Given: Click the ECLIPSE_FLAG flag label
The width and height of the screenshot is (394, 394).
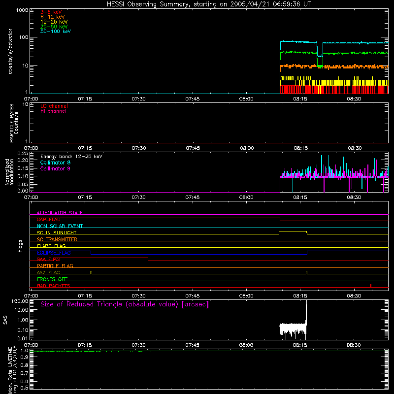Looking at the screenshot, I should pos(54,253).
